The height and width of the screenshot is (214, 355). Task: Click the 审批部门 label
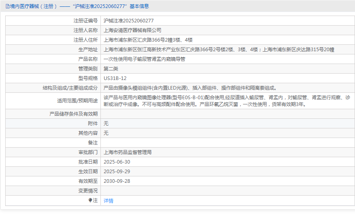pos(88,152)
